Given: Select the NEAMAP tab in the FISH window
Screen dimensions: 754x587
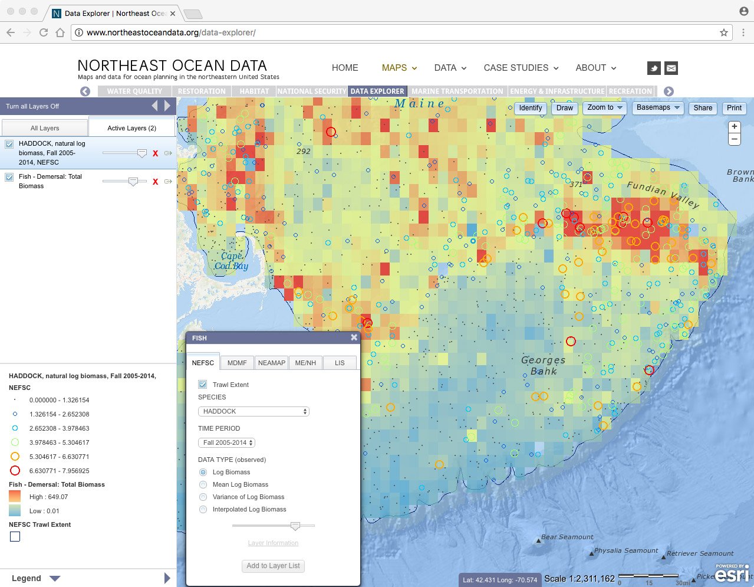Looking at the screenshot, I should pyautogui.click(x=272, y=363).
